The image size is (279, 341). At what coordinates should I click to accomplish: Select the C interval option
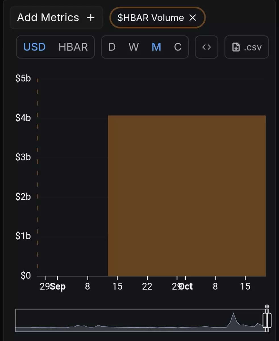pyautogui.click(x=178, y=47)
